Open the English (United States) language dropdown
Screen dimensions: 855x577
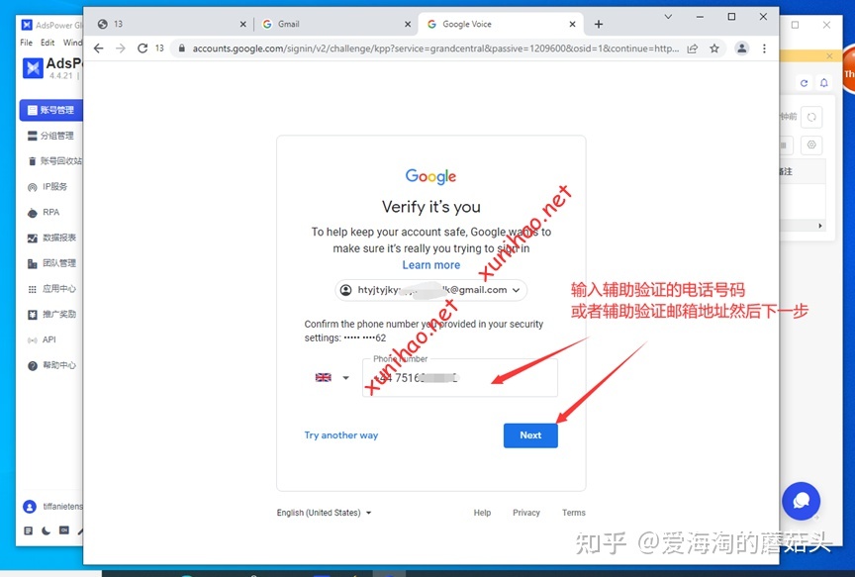point(324,513)
